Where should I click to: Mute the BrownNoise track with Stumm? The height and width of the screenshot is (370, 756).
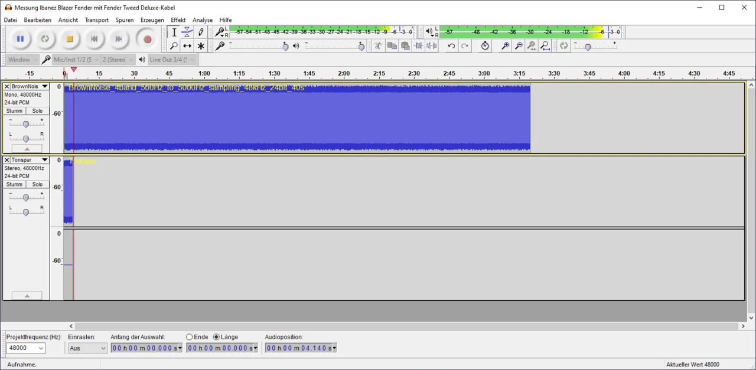(14, 111)
